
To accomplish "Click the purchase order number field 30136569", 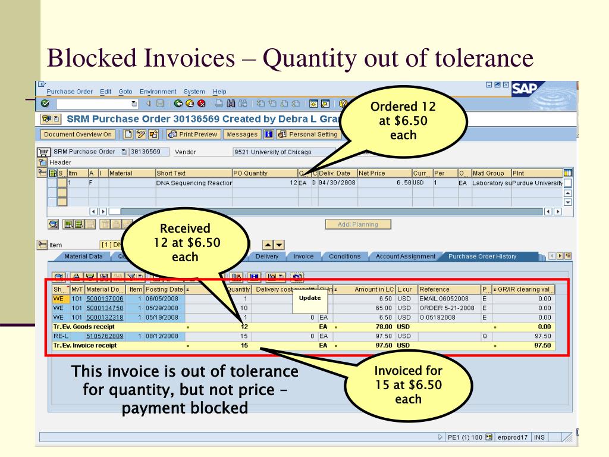I will click(149, 152).
